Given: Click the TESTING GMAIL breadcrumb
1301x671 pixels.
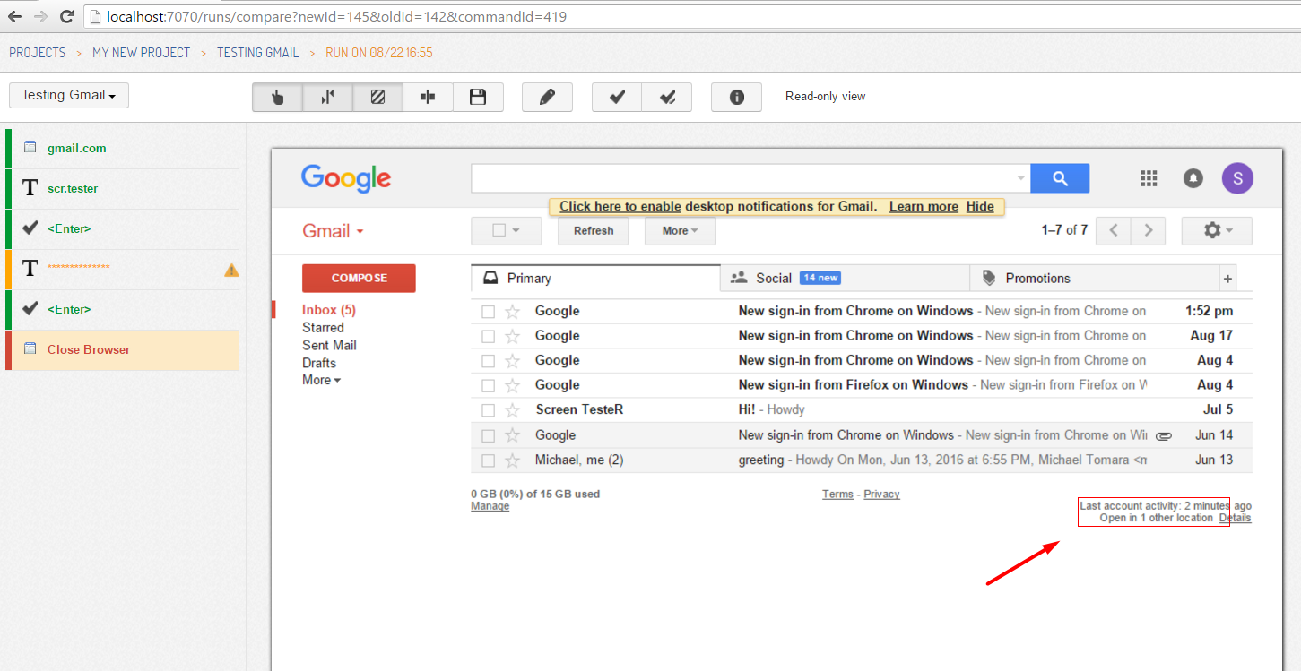Looking at the screenshot, I should [258, 53].
